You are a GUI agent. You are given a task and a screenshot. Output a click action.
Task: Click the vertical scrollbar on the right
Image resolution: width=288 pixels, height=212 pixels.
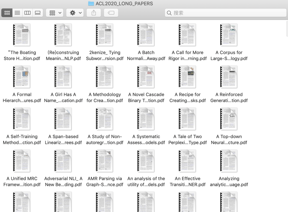286,29
